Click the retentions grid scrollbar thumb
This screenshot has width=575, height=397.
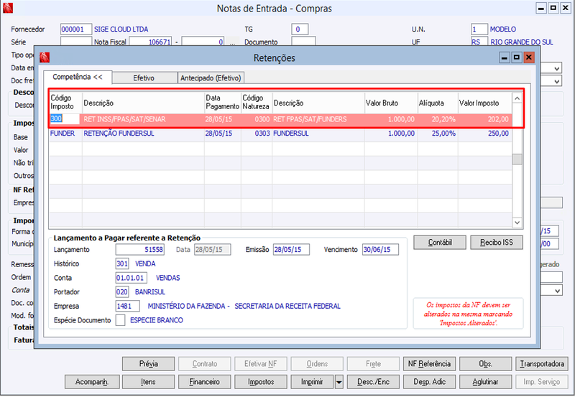517,159
